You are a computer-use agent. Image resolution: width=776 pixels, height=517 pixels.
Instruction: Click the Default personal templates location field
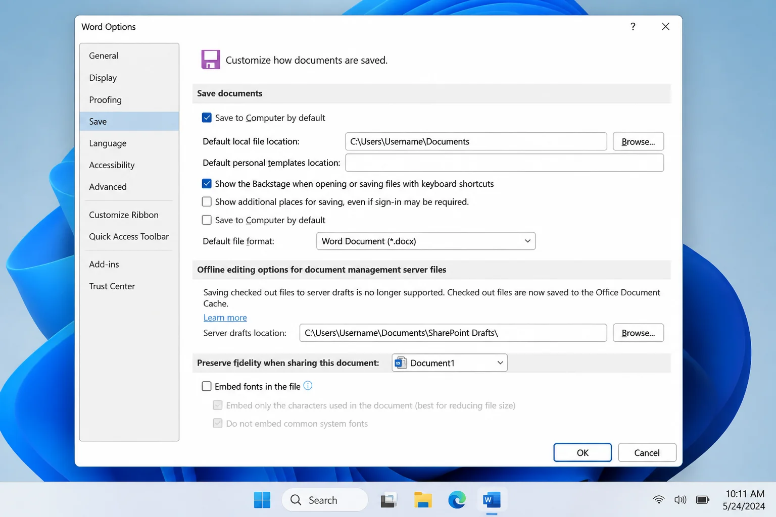(504, 163)
